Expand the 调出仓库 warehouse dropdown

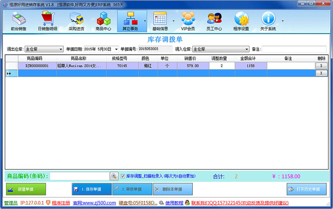(61, 49)
